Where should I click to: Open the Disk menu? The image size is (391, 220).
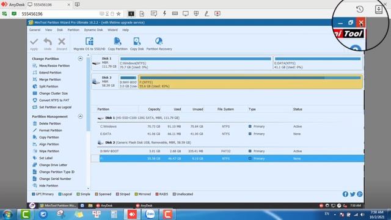click(60, 30)
